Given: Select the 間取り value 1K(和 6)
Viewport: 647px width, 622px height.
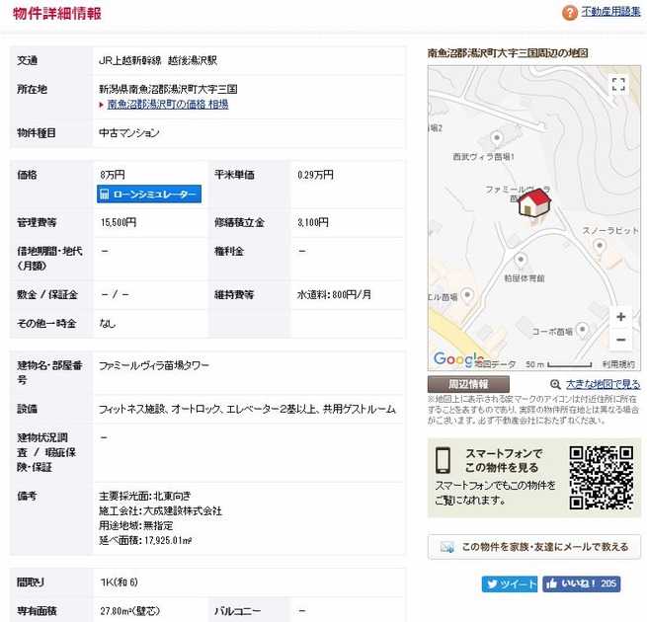Looking at the screenshot, I should (x=119, y=582).
